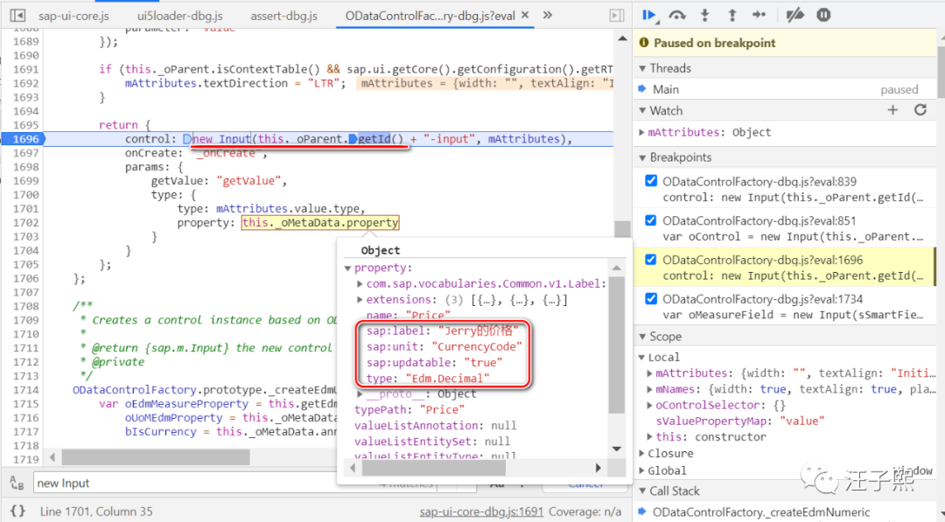Collapse the Call Stack section
The width and height of the screenshot is (945, 522).
(x=642, y=491)
